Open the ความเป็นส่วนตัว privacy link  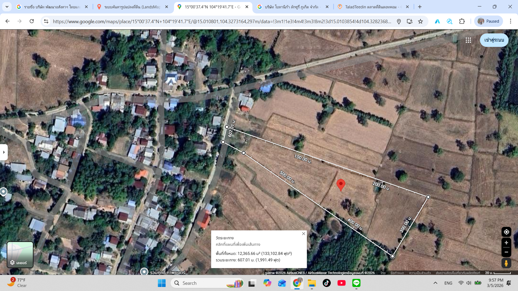[x=420, y=273]
